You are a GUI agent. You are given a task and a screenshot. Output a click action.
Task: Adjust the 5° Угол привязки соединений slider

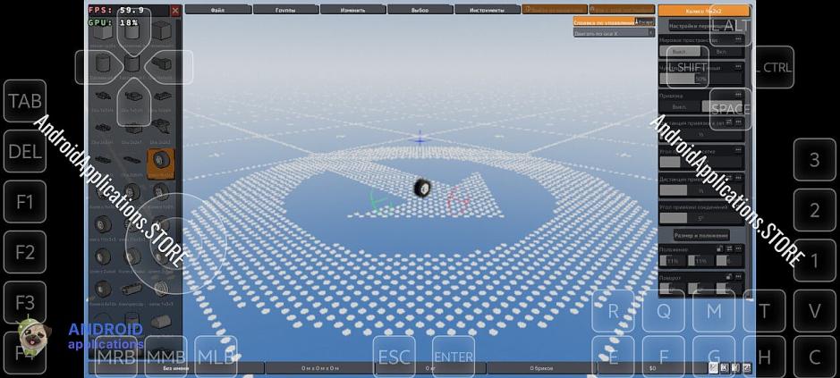coord(700,218)
